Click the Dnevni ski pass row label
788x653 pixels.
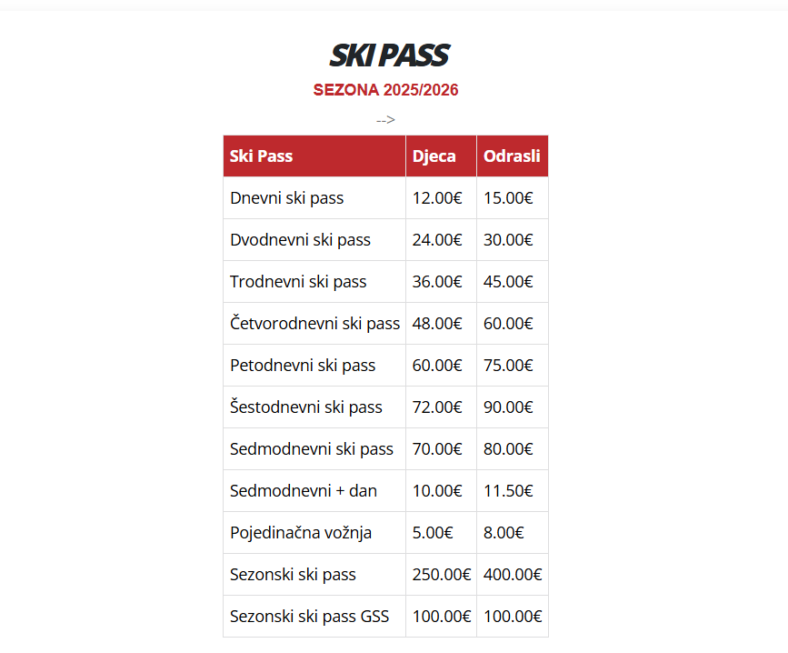[x=287, y=198]
